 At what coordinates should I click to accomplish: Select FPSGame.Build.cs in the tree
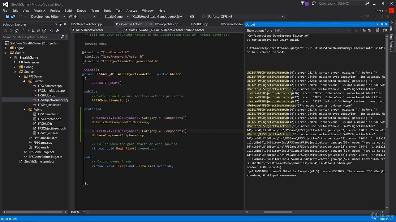pos(45,138)
